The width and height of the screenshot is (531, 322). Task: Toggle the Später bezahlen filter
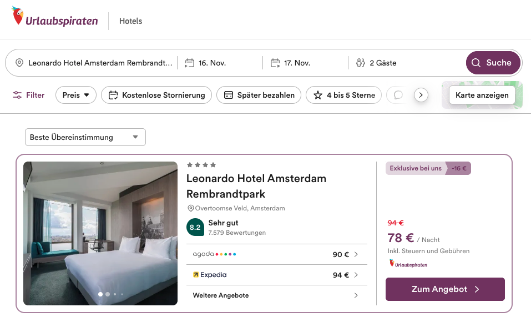(x=259, y=95)
